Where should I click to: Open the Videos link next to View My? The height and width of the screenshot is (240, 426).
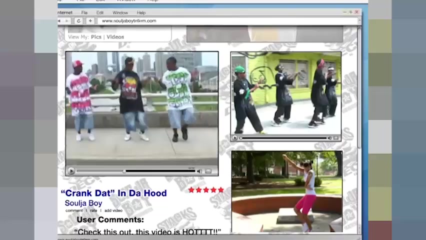click(115, 37)
